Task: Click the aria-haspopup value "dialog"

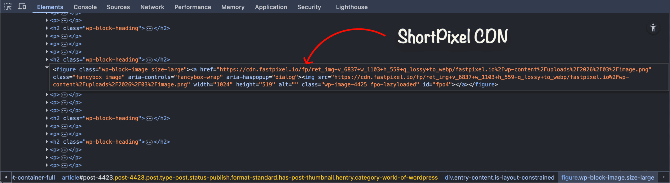Action: [285, 77]
